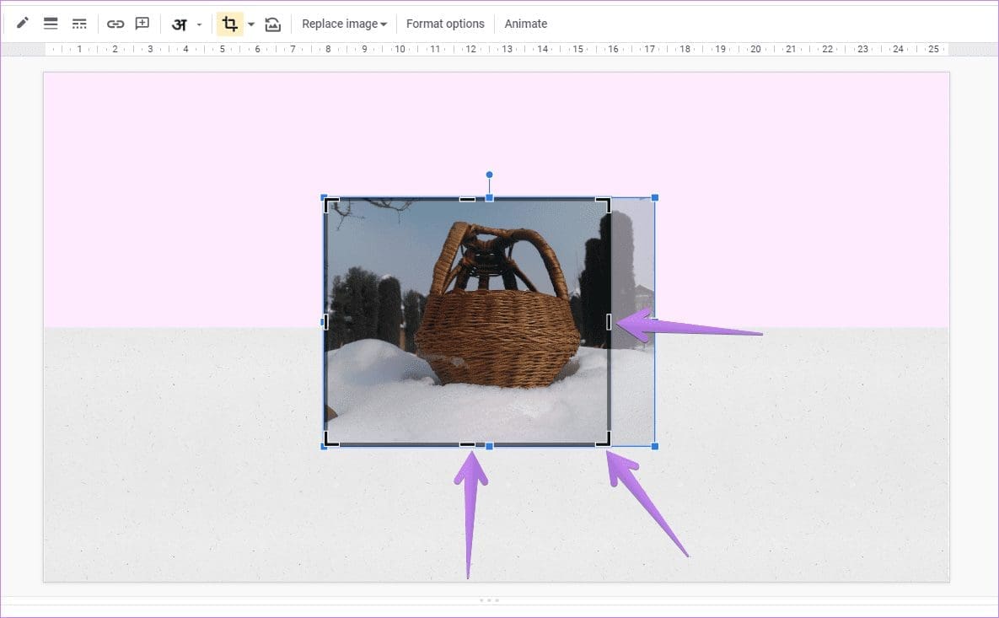Click the speaker notes drag dots
Image resolution: width=999 pixels, height=618 pixels.
(x=489, y=600)
